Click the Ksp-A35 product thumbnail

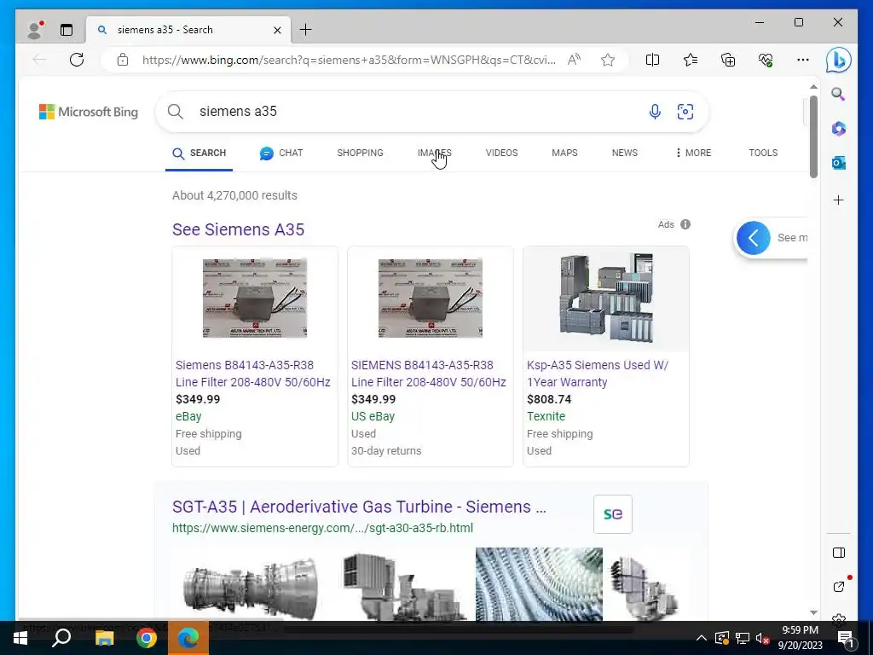(x=606, y=298)
